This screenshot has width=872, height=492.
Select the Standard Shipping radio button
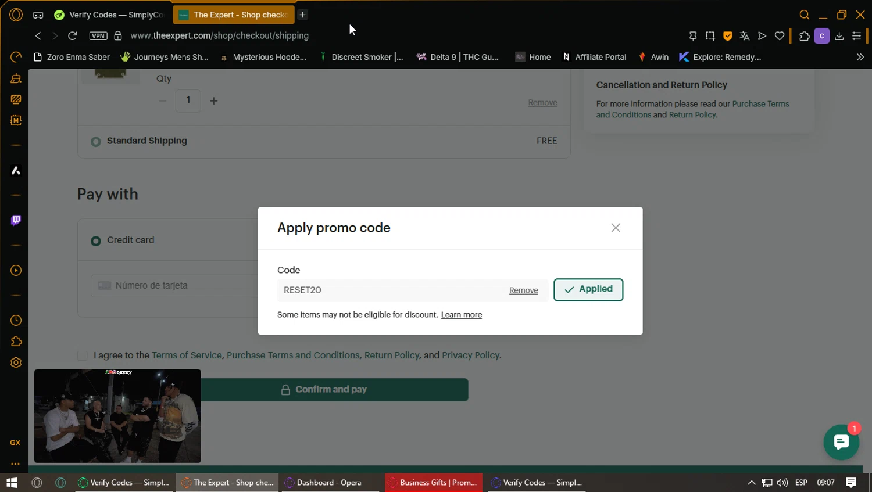[96, 141]
